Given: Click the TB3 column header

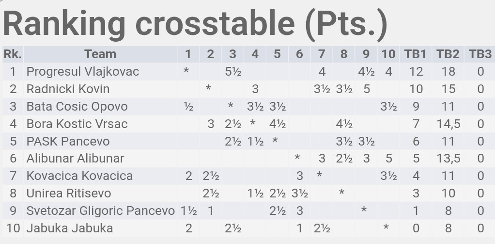Looking at the screenshot, I should coord(480,54).
